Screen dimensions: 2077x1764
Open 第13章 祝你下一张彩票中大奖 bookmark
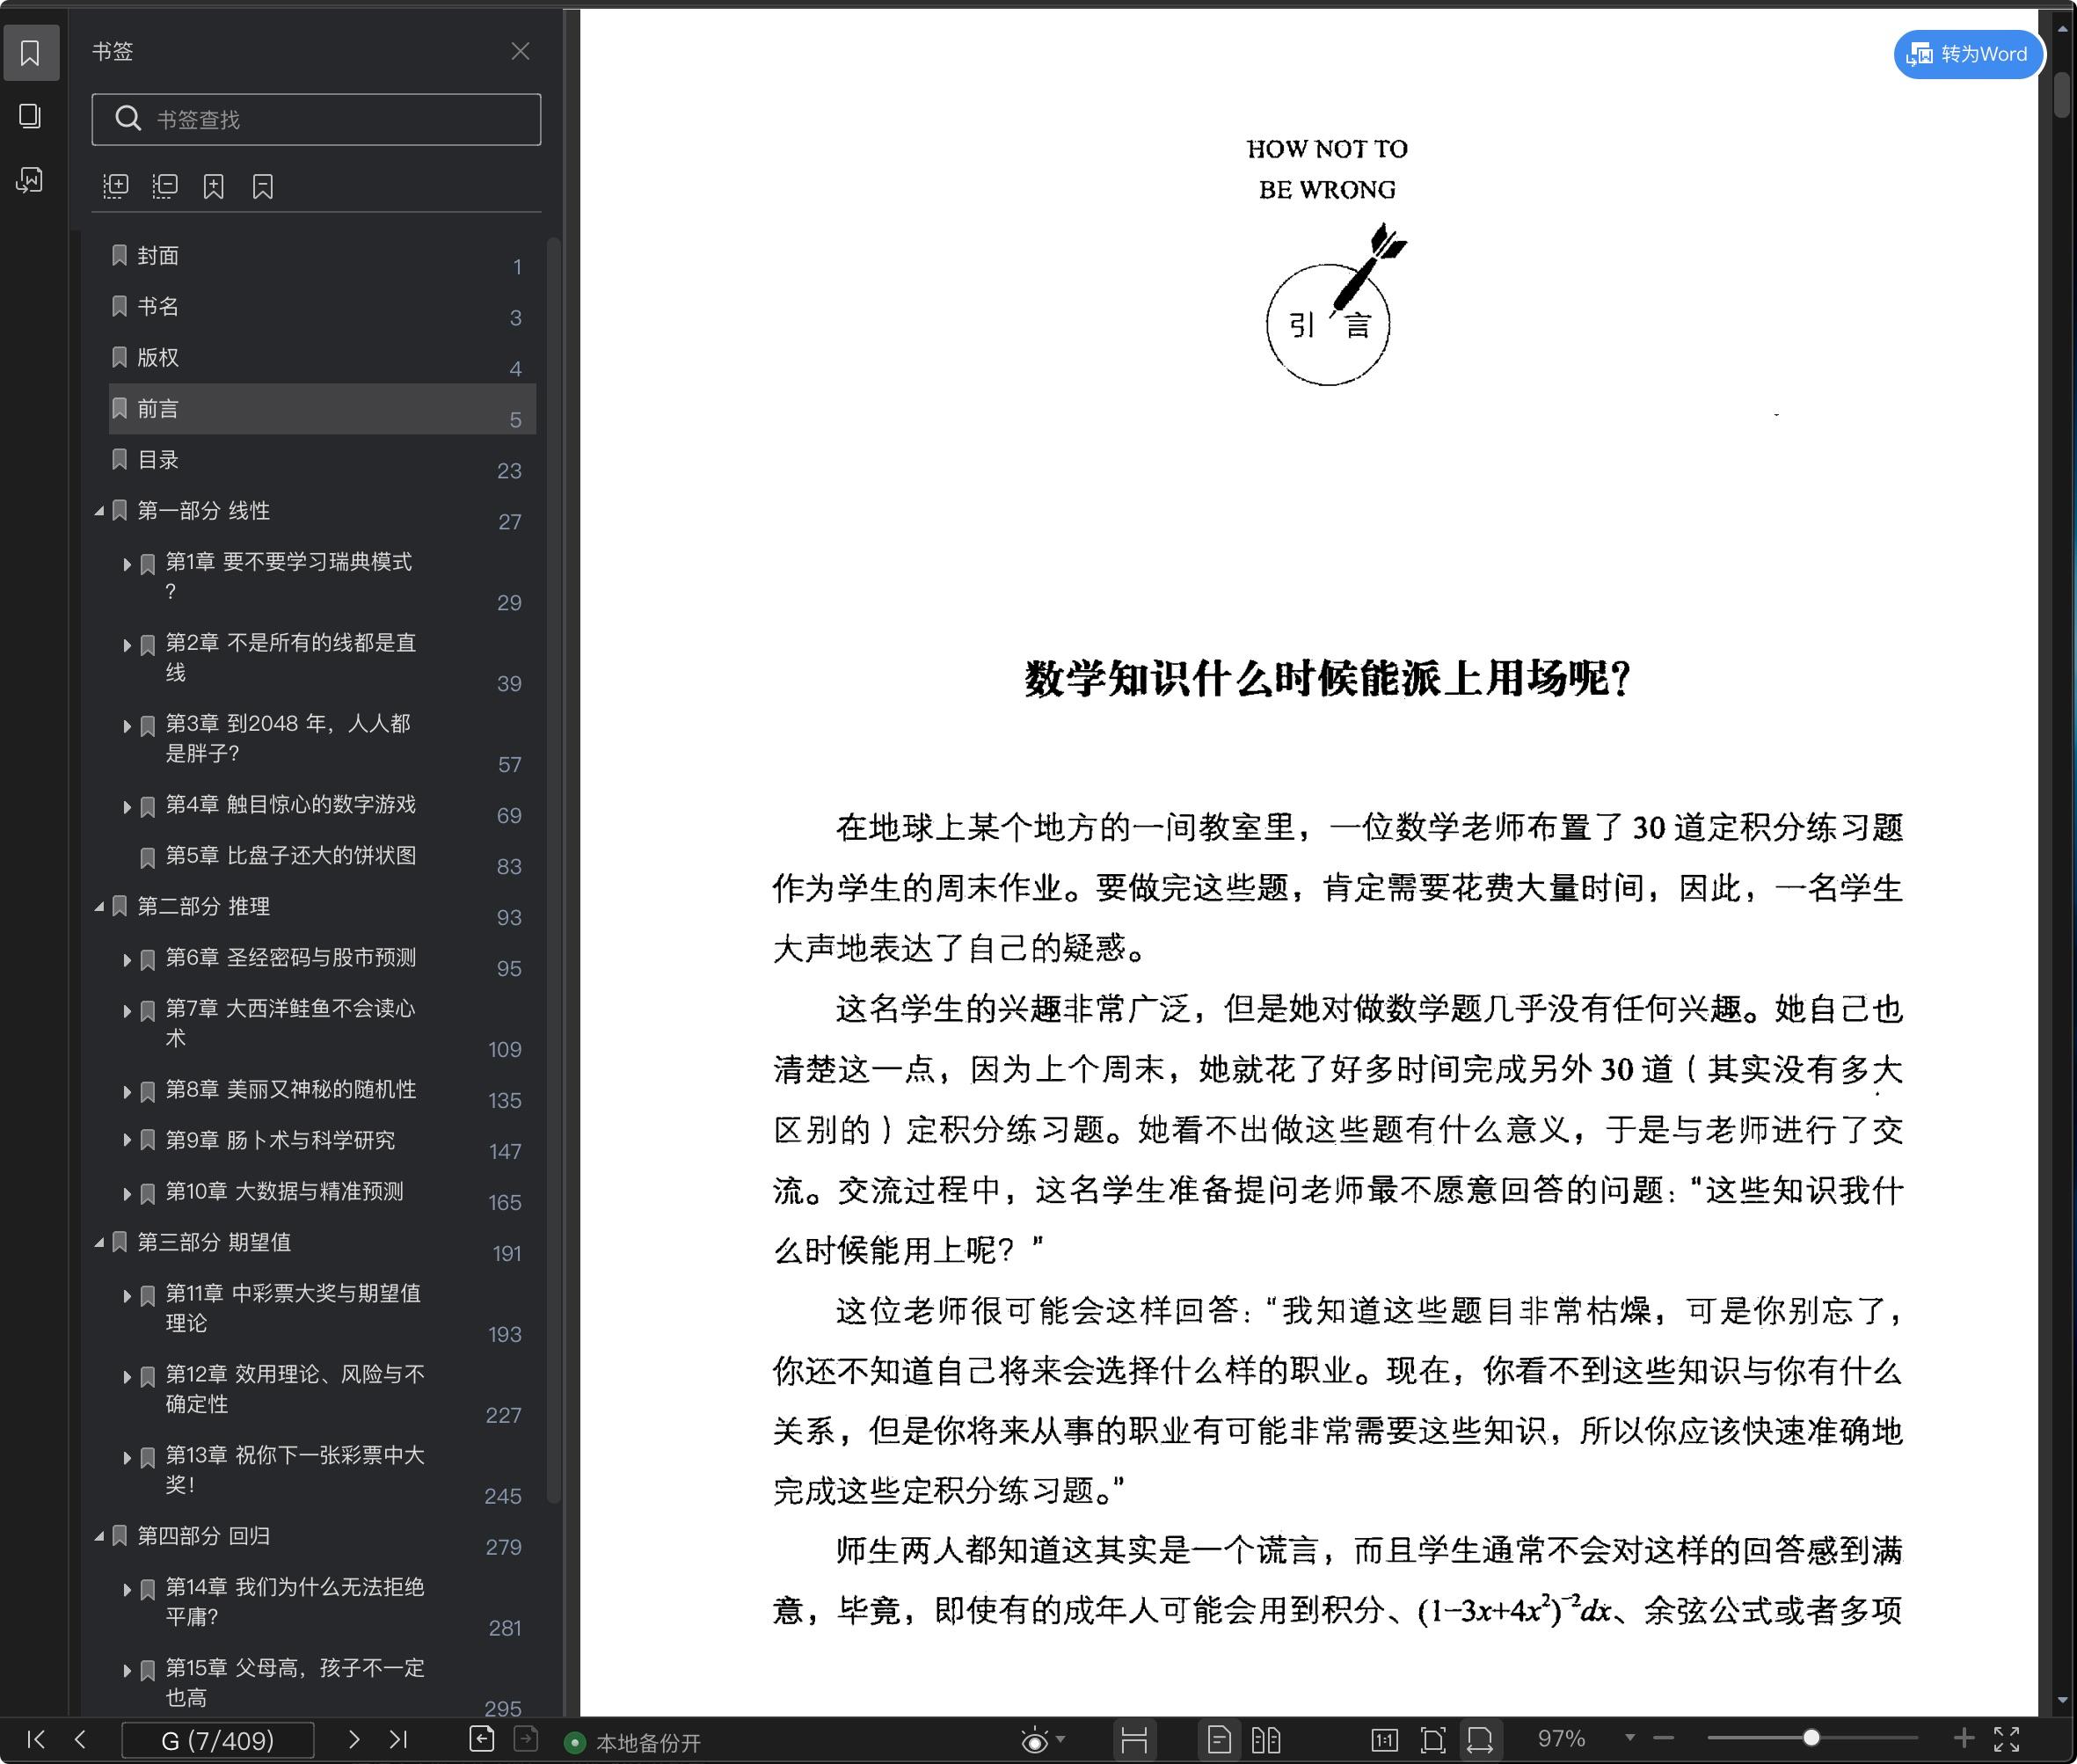point(294,1470)
